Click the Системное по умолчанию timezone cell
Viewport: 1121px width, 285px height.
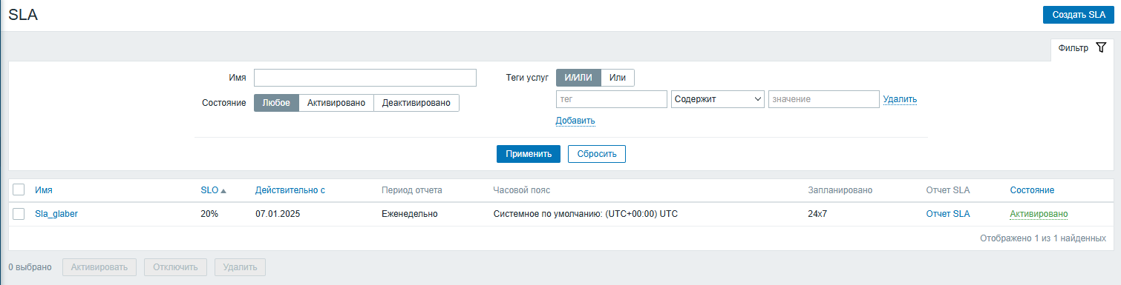tap(586, 214)
